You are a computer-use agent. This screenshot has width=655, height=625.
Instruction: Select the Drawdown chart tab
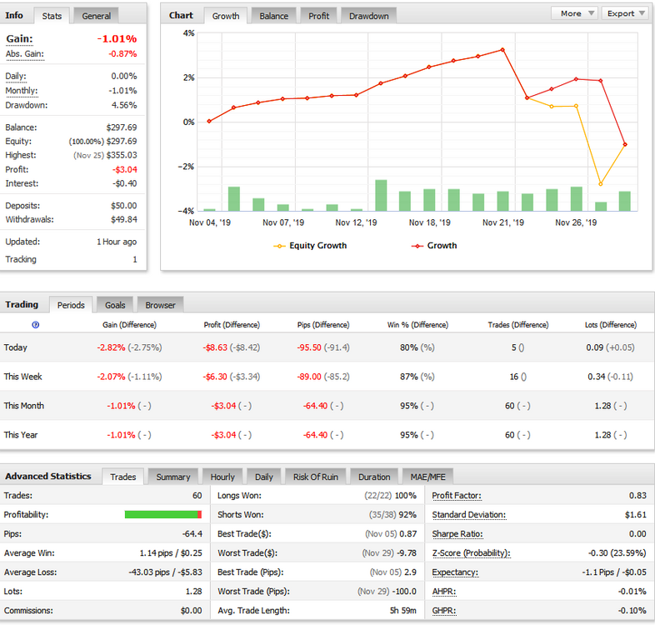tap(369, 16)
